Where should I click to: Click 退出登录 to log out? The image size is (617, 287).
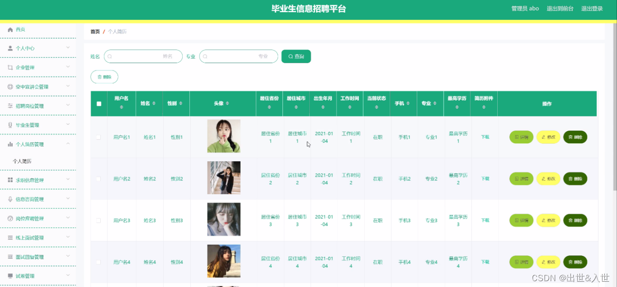592,9
